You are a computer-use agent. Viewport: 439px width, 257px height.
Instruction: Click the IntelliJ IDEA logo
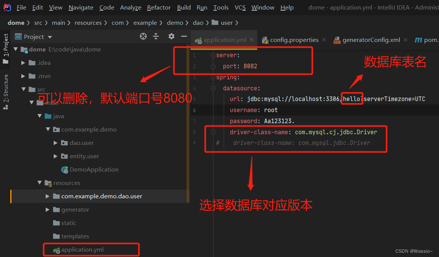tap(7, 7)
